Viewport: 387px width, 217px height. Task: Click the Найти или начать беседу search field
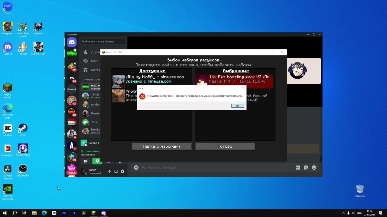point(104,42)
